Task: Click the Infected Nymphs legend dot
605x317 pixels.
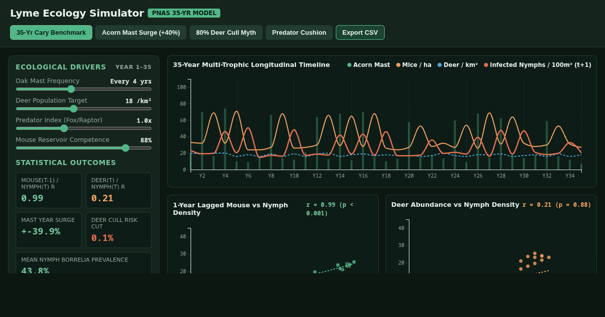Action: [x=486, y=65]
